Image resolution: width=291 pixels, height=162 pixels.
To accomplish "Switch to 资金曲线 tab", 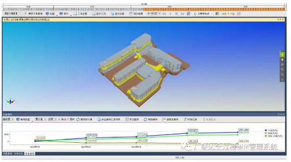I will click(30, 154).
